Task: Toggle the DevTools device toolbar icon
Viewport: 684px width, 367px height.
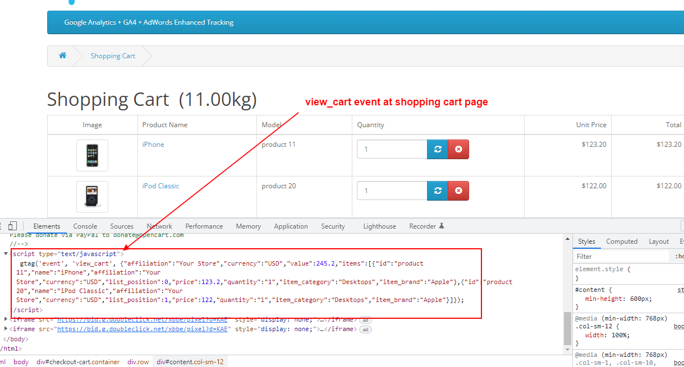Action: [12, 226]
